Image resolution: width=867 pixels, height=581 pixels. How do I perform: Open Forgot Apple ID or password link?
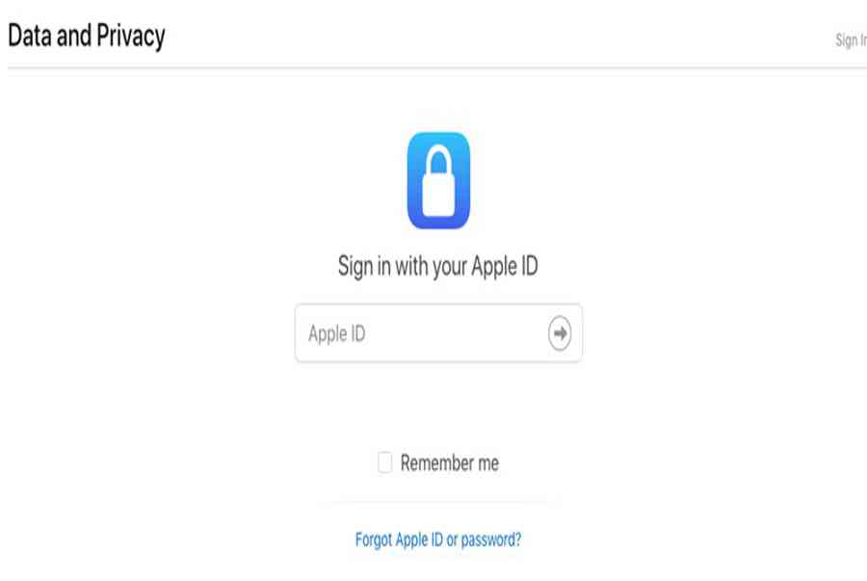(438, 539)
